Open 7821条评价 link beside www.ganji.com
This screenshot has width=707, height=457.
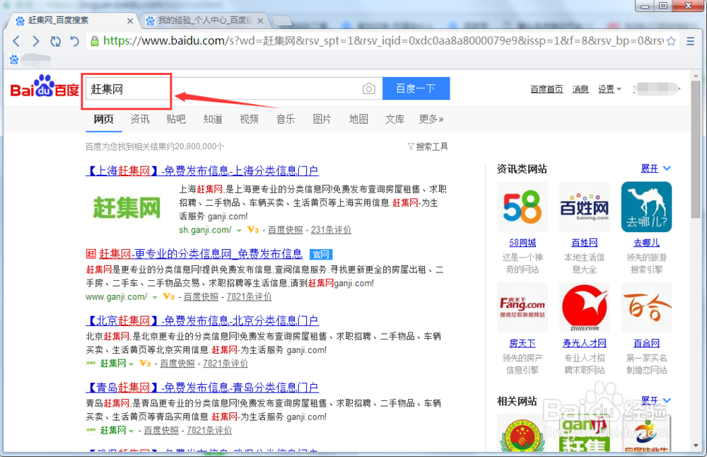click(x=250, y=297)
